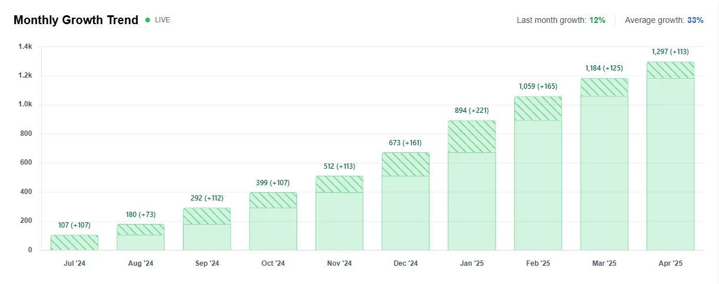Click the Monthly Growth Trend title
Image resolution: width=719 pixels, height=284 pixels.
click(x=76, y=20)
